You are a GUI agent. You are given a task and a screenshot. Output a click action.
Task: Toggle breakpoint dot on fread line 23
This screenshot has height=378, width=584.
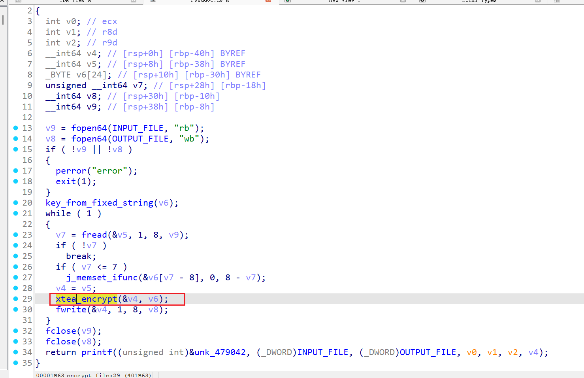coord(16,234)
